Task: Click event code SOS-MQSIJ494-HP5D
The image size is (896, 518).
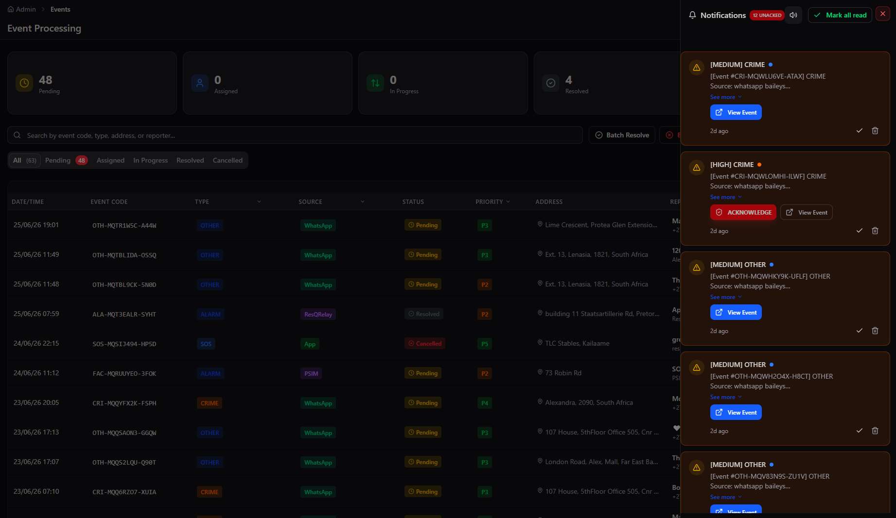Action: [x=124, y=344]
